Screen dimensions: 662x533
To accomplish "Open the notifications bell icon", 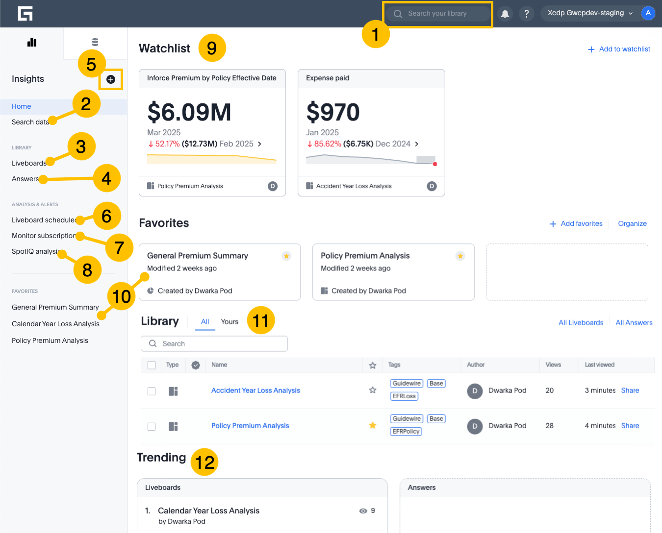I will [x=505, y=13].
